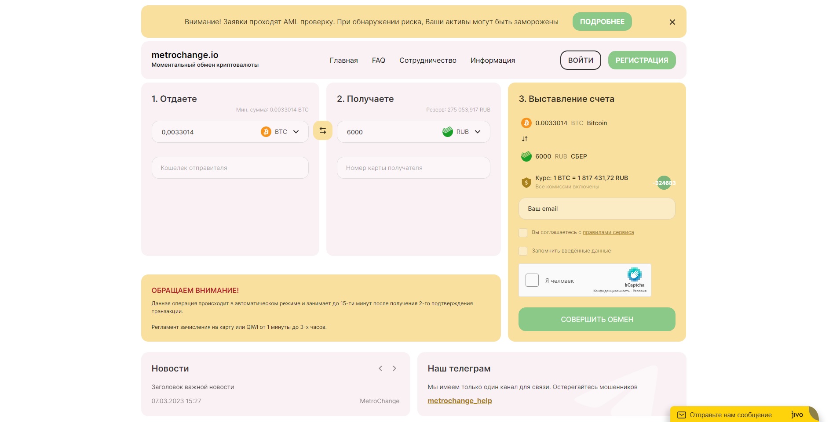The image size is (829, 422).
Task: Show the next news item arrow
Action: tap(394, 368)
